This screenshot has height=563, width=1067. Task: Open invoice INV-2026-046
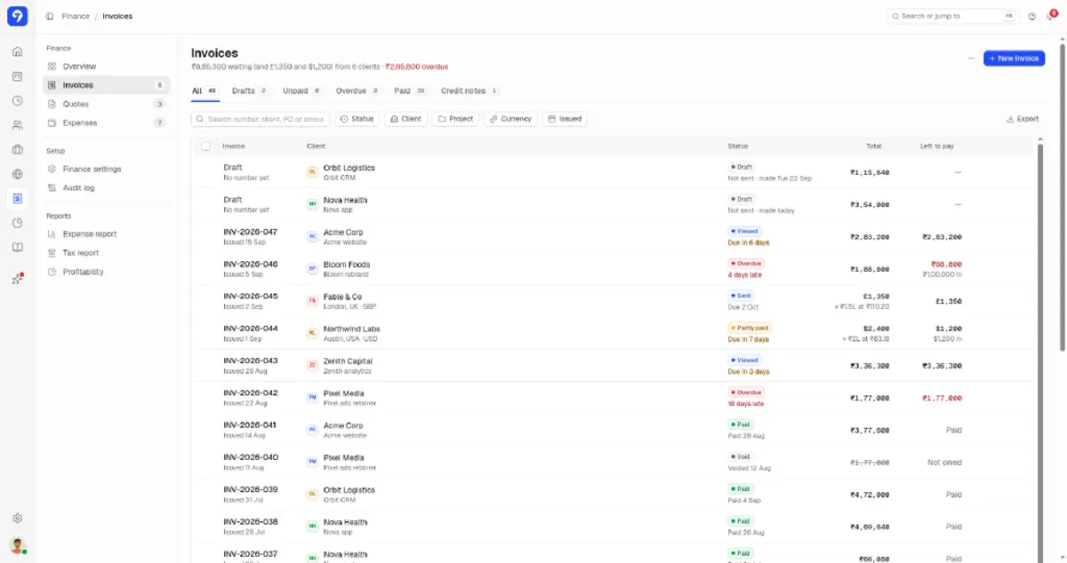tap(251, 264)
